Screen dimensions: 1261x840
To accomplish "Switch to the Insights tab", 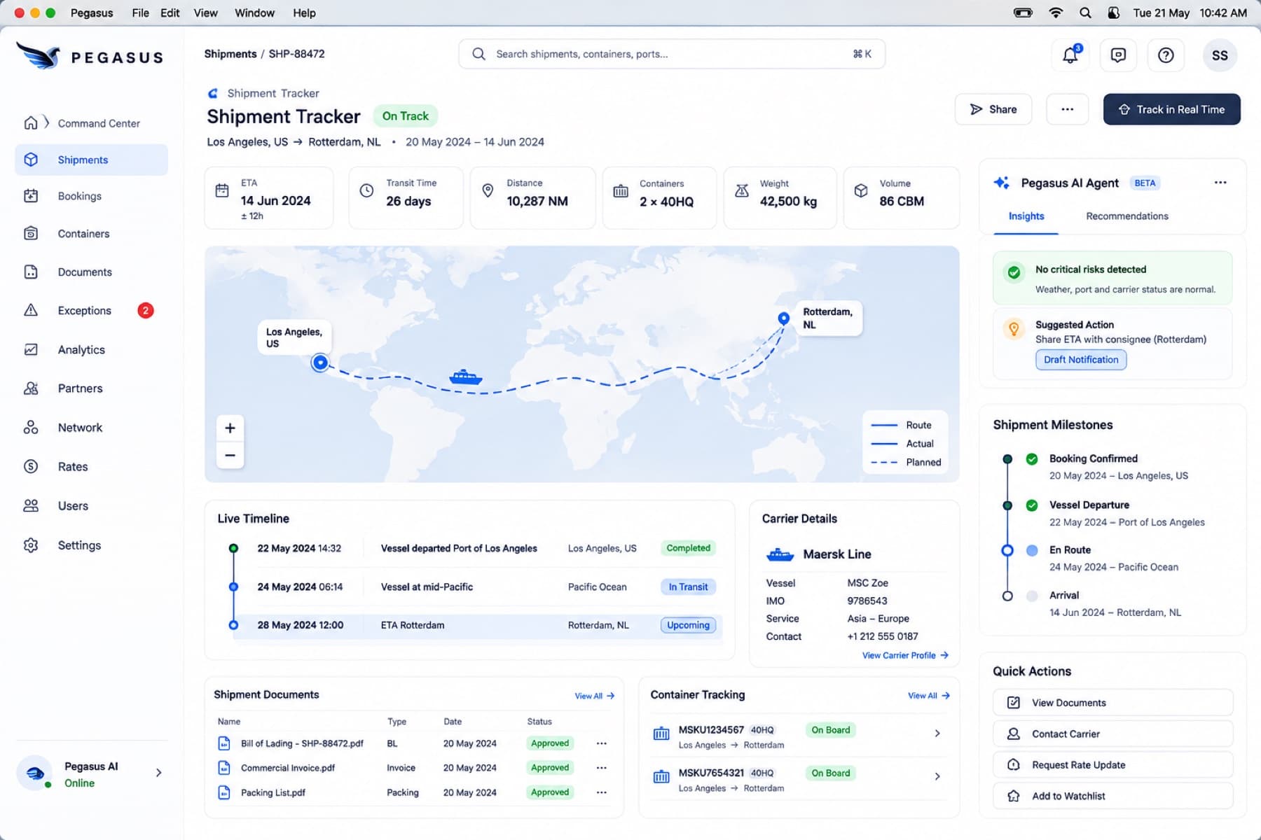I will (x=1026, y=216).
